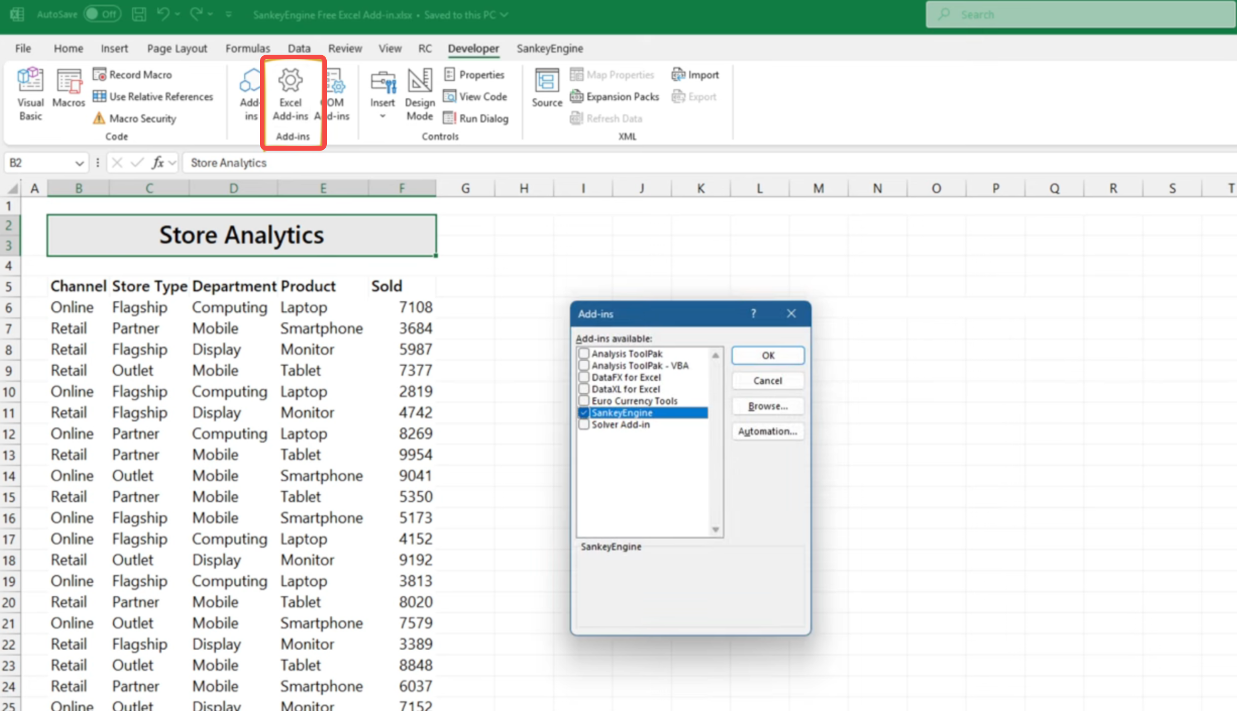Select cell with value 7108

(402, 308)
